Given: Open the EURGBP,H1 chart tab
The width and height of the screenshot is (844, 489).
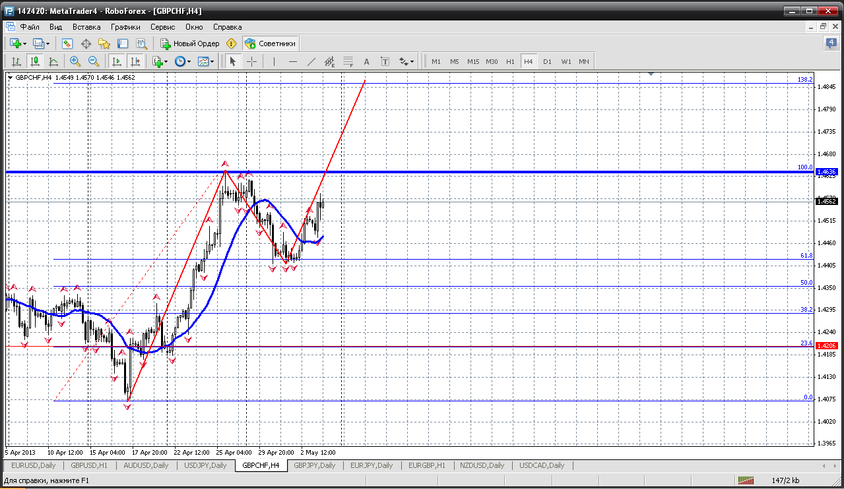Looking at the screenshot, I should click(x=427, y=465).
